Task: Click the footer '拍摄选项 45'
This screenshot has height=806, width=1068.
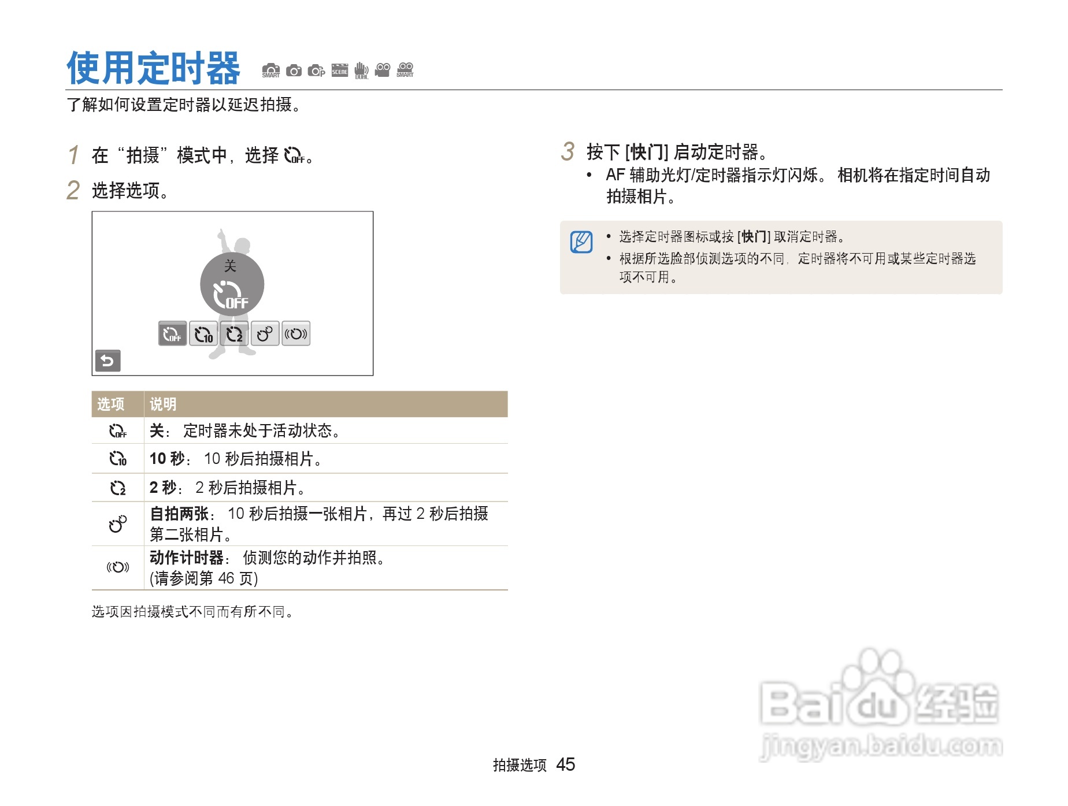Action: click(x=534, y=765)
